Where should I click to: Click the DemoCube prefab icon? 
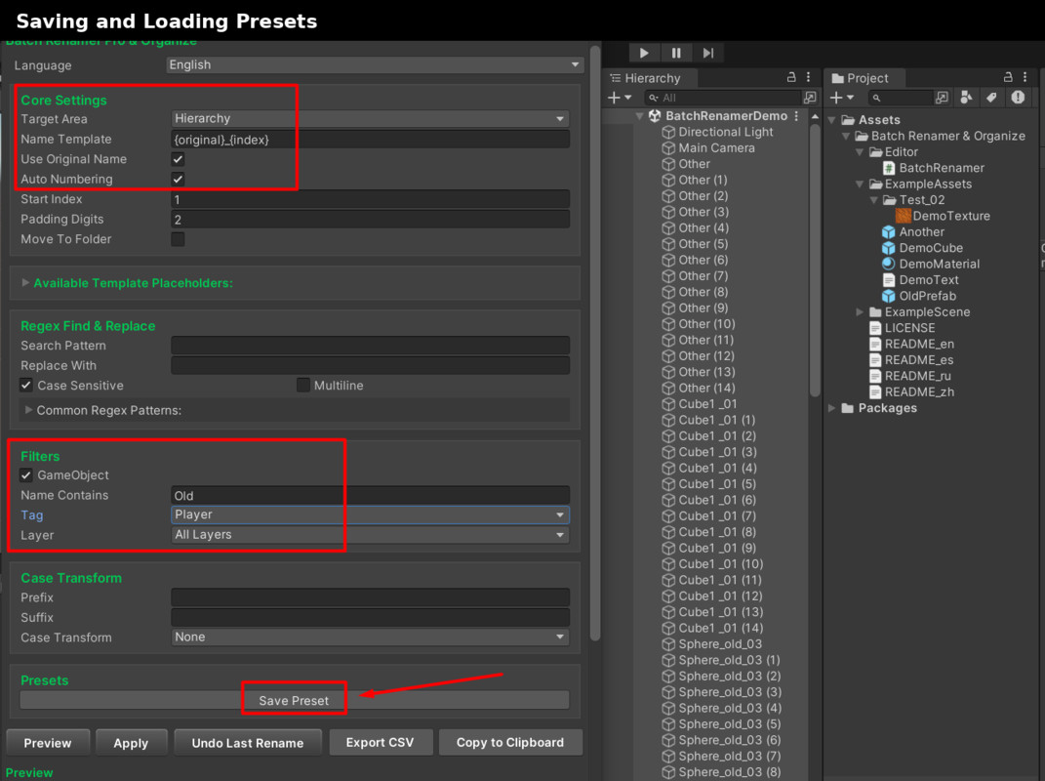pyautogui.click(x=888, y=248)
